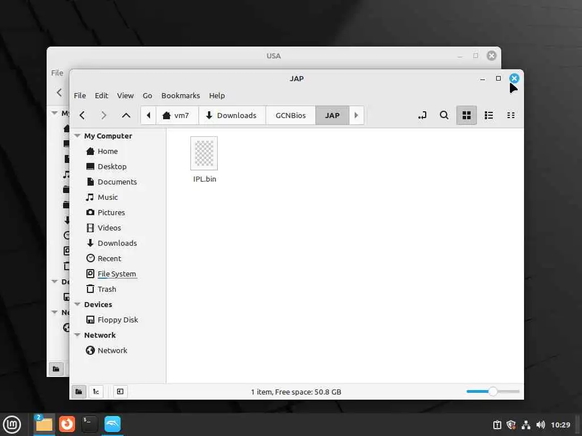Screen dimensions: 582x436
Task: Launch Firefox from taskbar
Action: click(x=67, y=425)
